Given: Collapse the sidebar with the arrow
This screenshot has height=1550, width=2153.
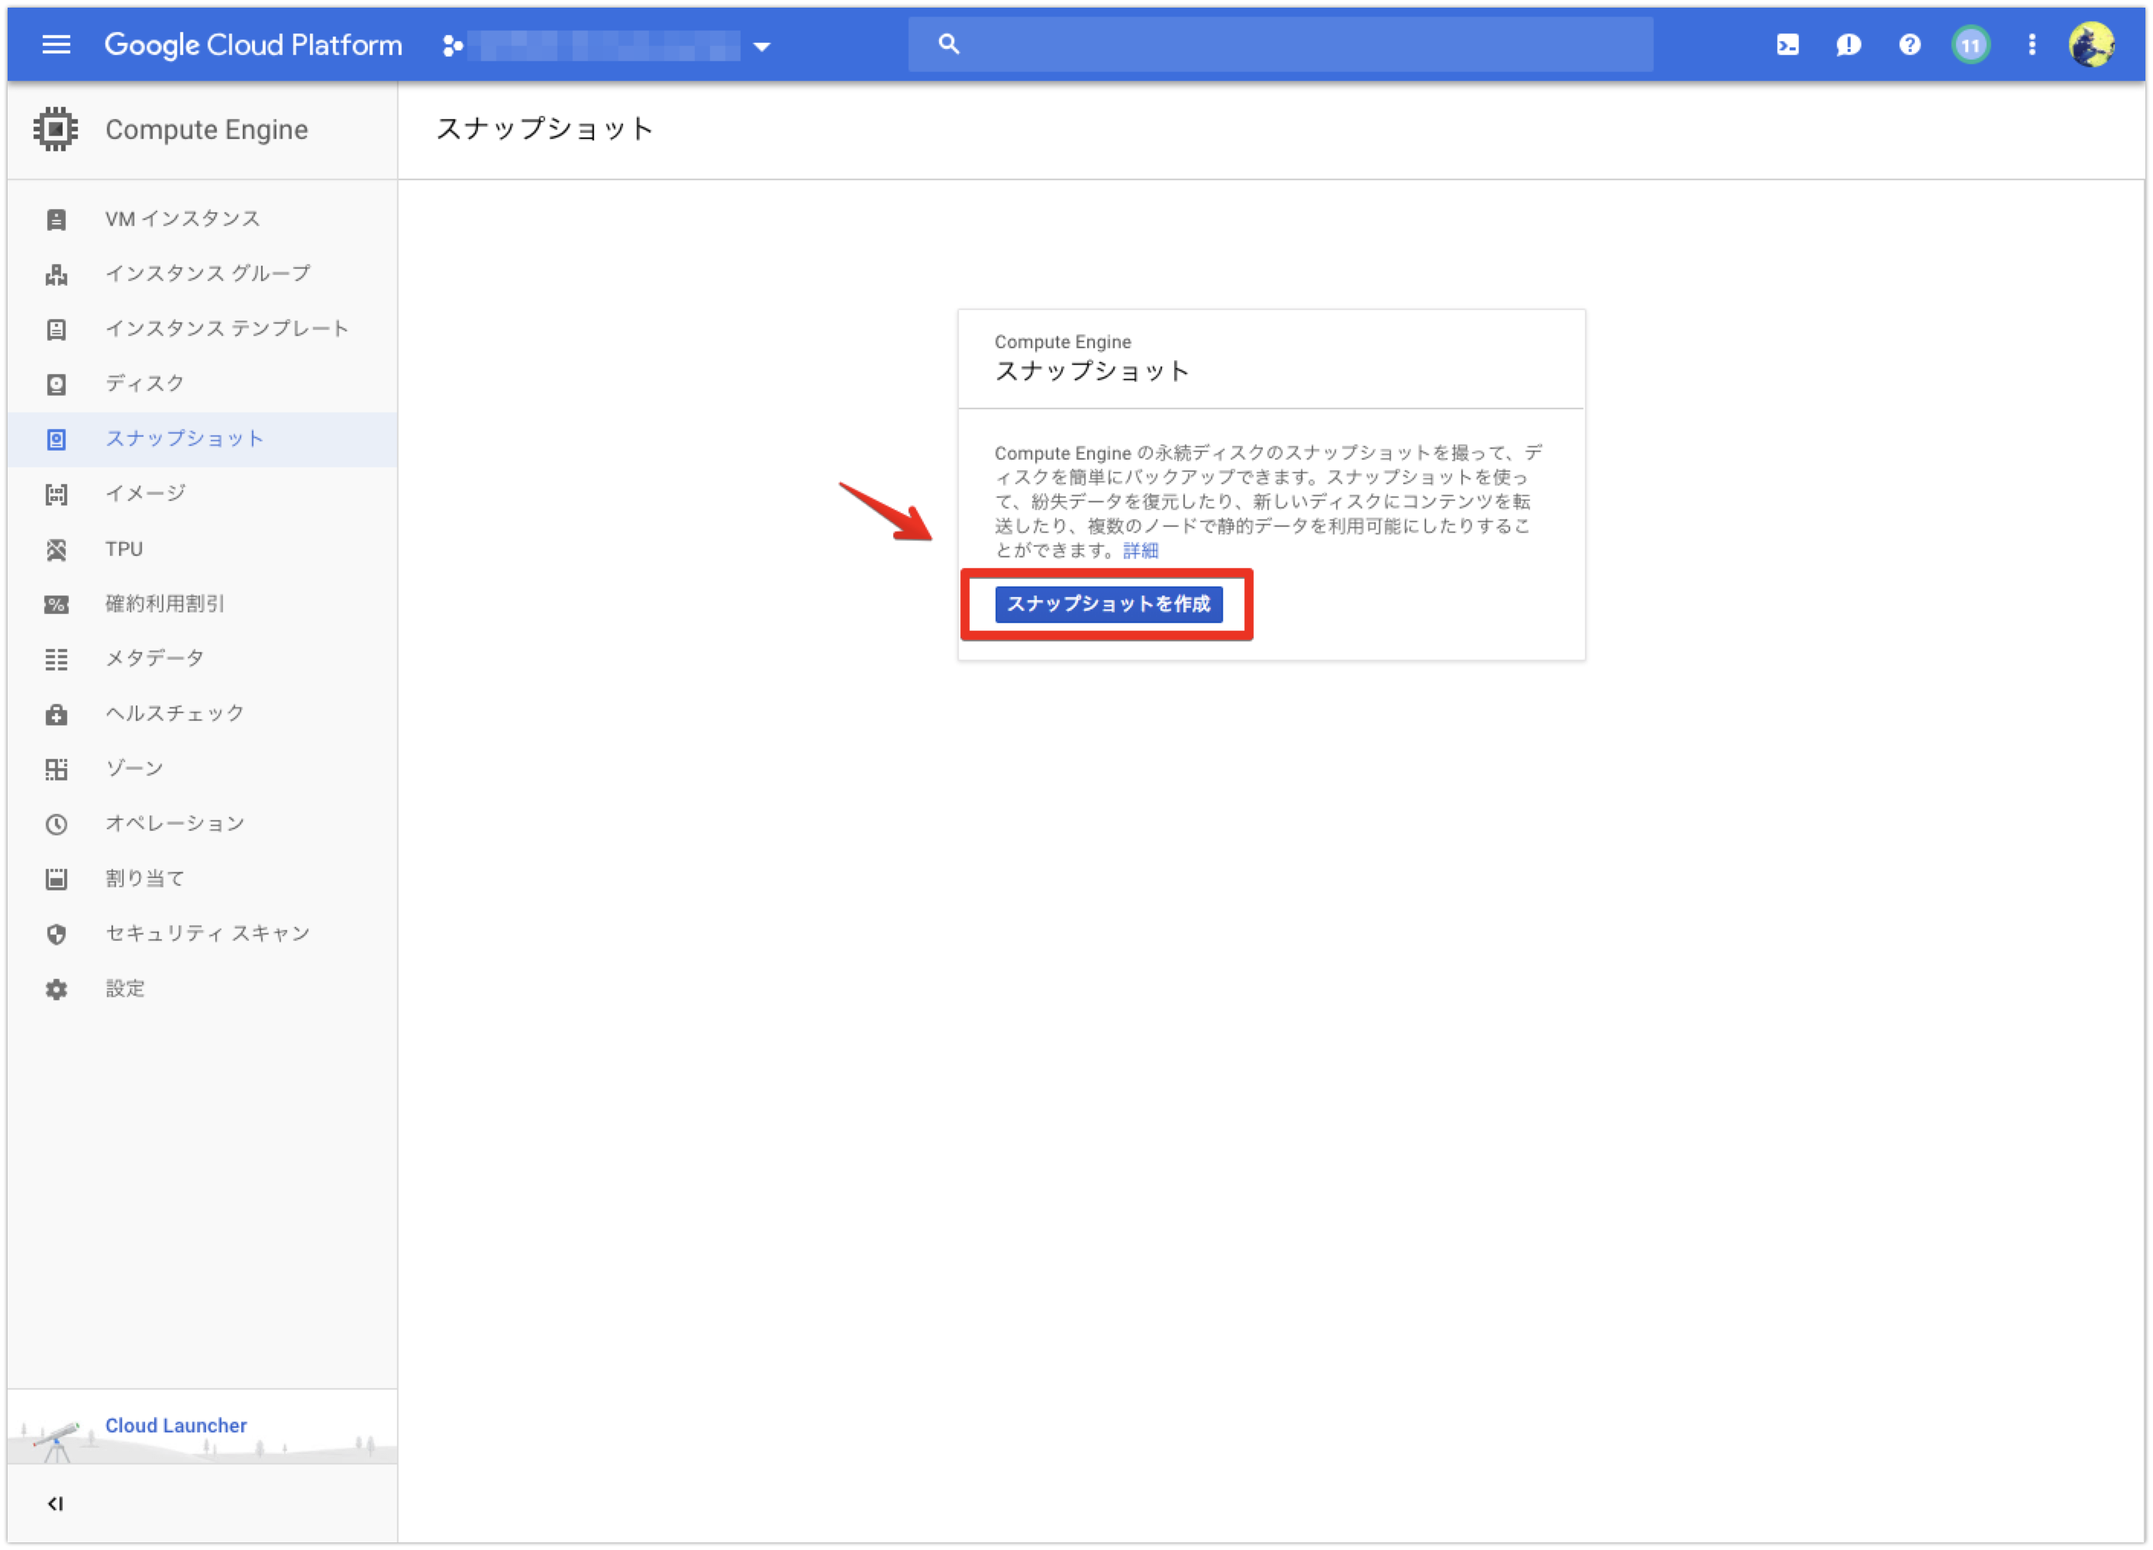Looking at the screenshot, I should (55, 1503).
